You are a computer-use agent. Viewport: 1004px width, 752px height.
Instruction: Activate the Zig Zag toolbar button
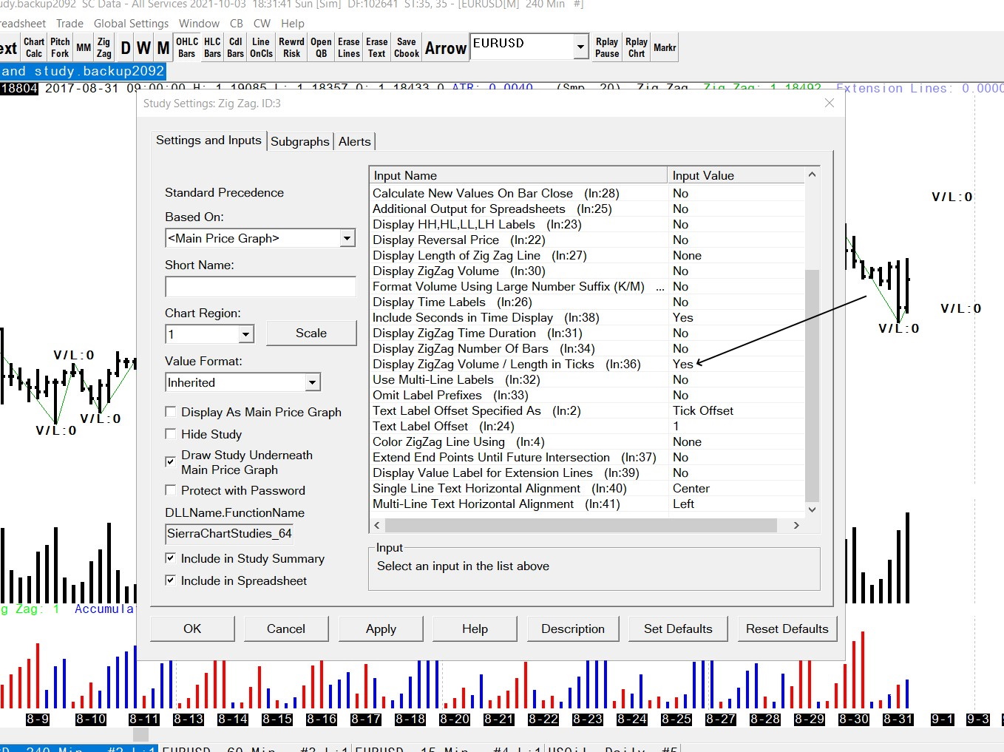coord(104,47)
